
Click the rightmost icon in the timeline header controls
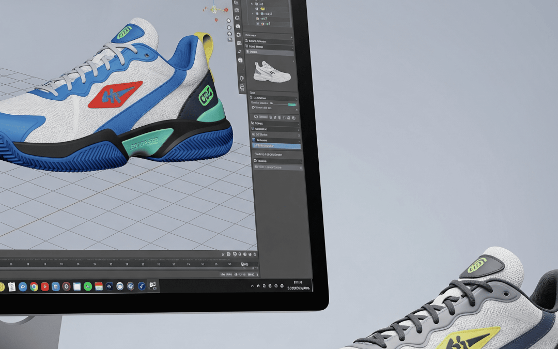(255, 254)
